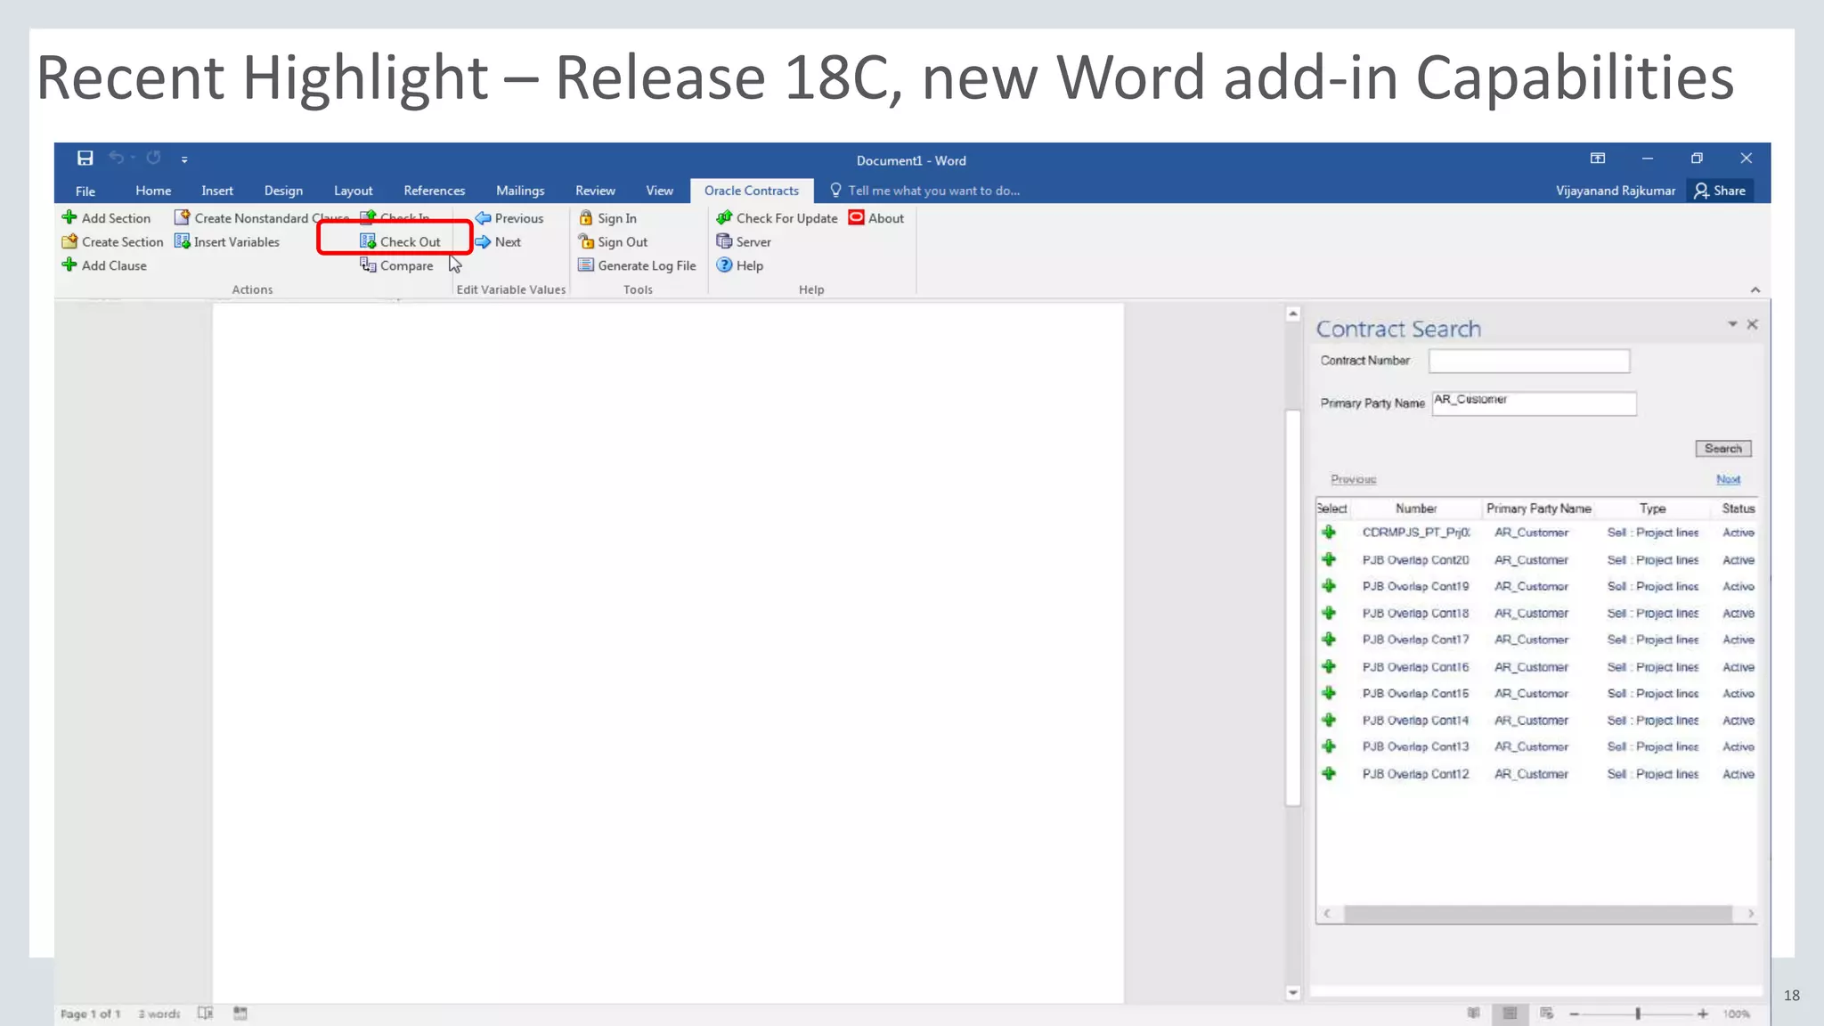Click Check For Update
Screen dimensions: 1824x1026
[777, 218]
